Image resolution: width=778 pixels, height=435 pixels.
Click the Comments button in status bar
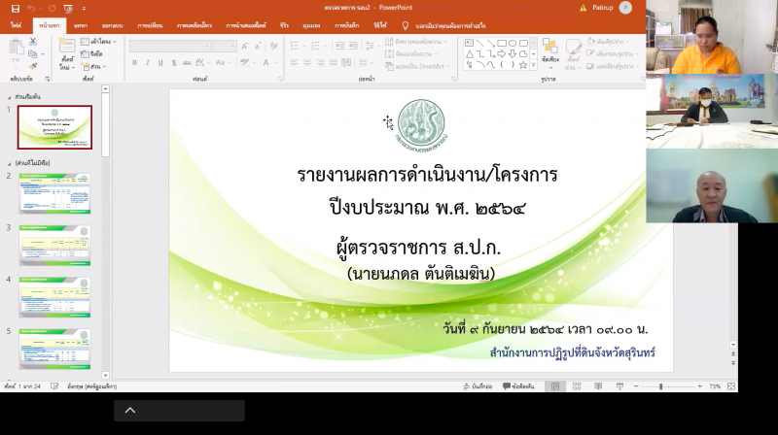[518, 386]
